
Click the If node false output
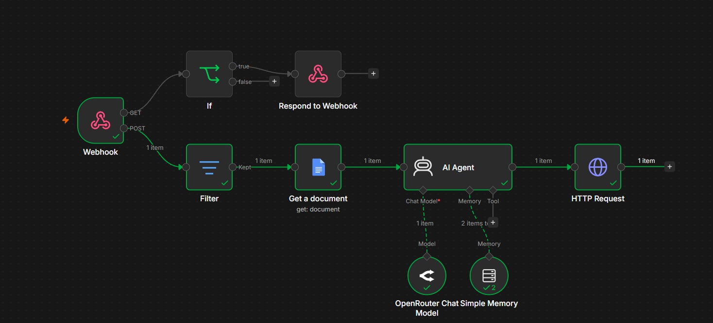point(233,81)
